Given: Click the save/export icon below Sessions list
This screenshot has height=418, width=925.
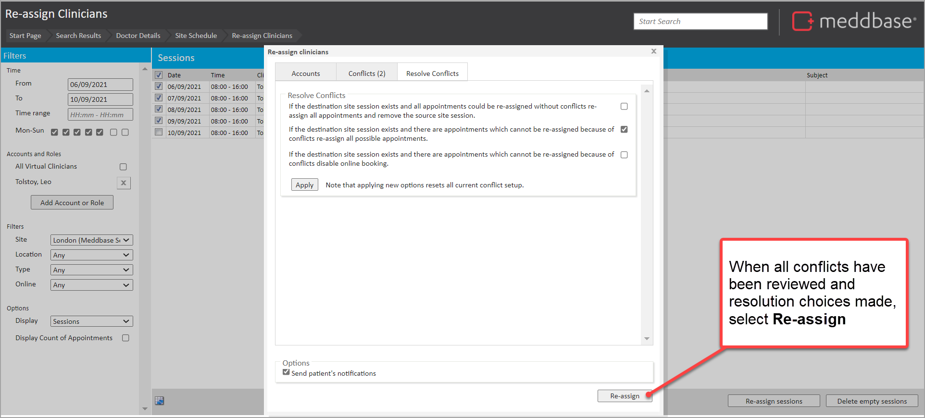Looking at the screenshot, I should [160, 401].
